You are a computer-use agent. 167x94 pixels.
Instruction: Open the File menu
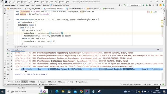click(10, 2)
